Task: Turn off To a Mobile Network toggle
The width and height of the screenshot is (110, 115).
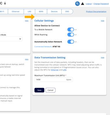Action: coord(71,30)
